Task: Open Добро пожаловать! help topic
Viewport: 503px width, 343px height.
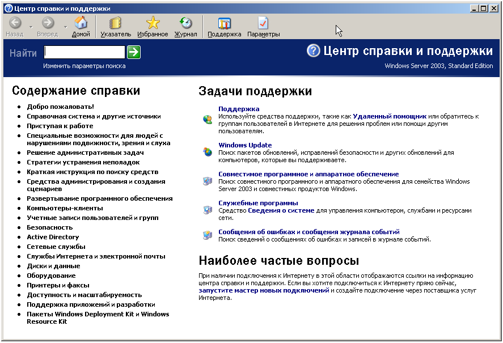Action: (60, 107)
